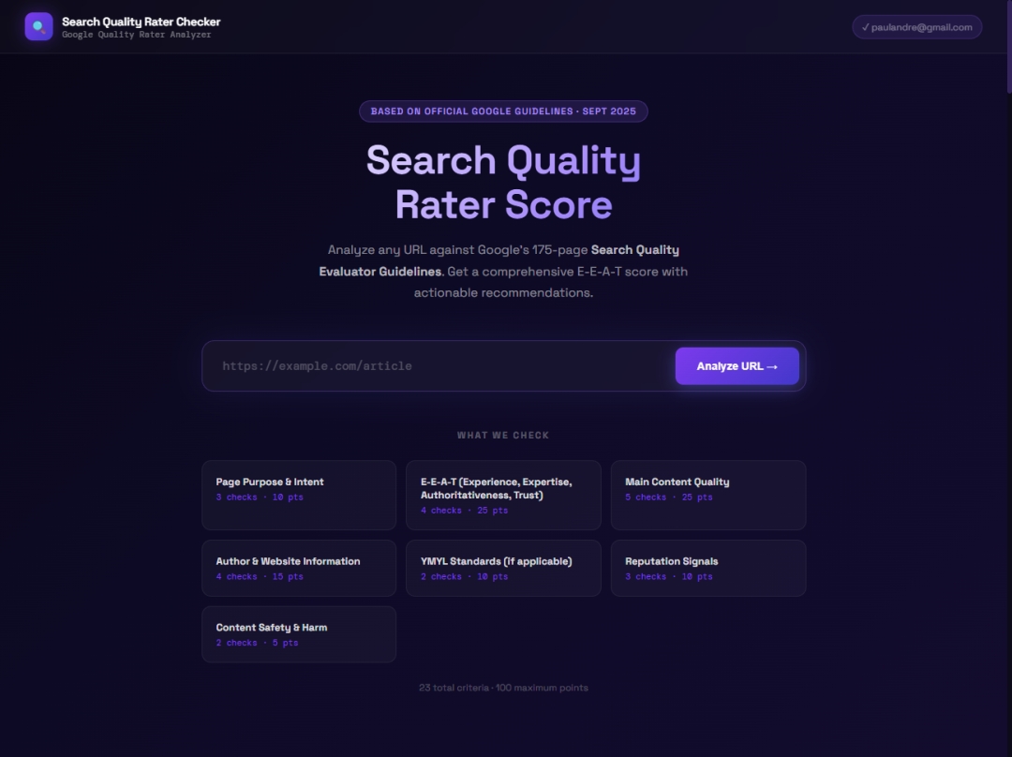Select the YMYL Standards card
Viewport: 1012px width, 757px height.
(x=503, y=568)
